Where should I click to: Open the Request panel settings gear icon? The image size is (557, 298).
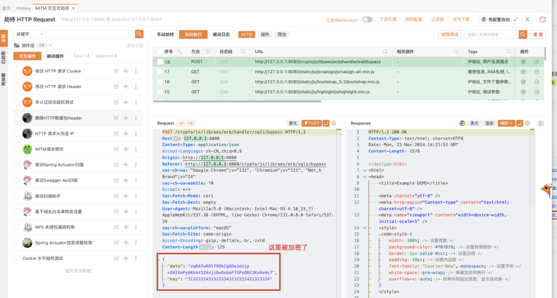point(334,123)
